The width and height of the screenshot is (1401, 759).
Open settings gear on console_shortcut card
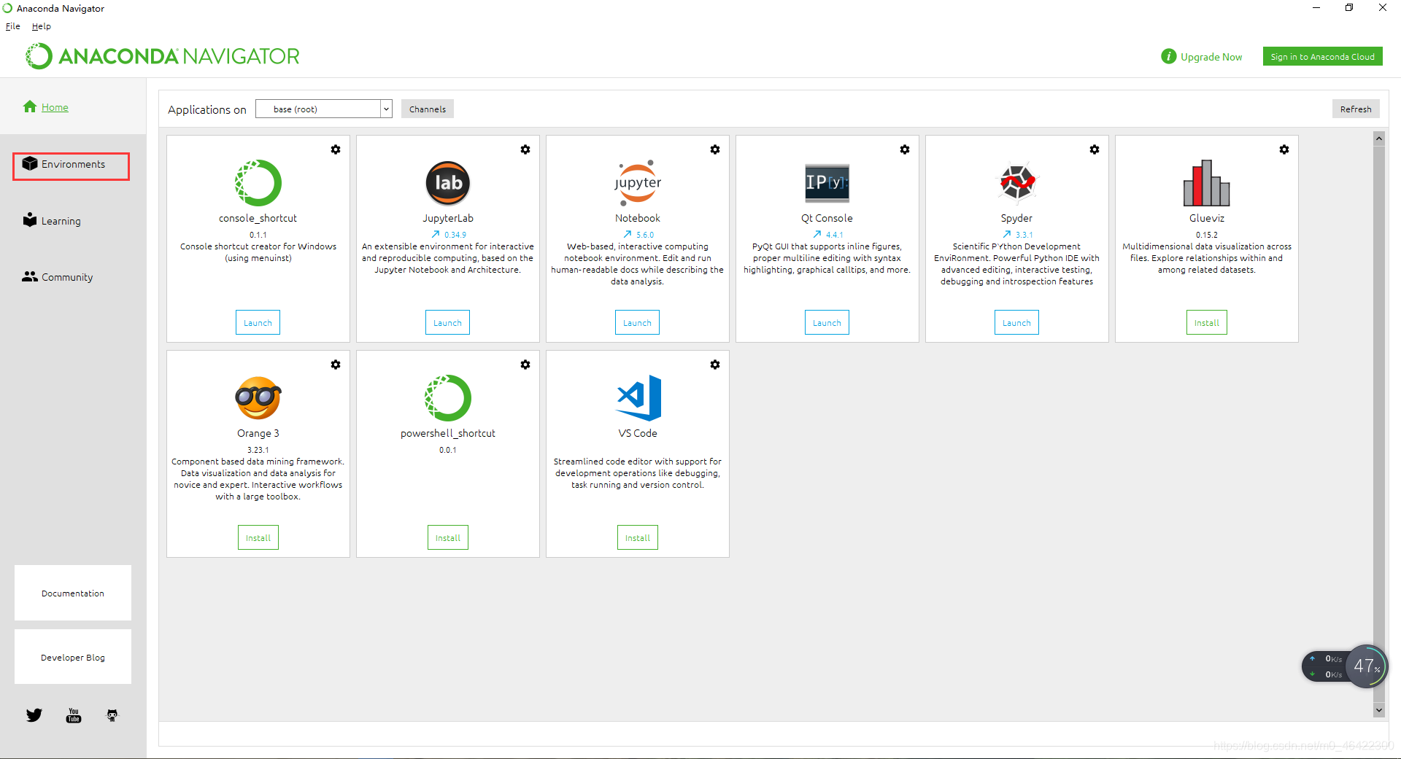336,149
